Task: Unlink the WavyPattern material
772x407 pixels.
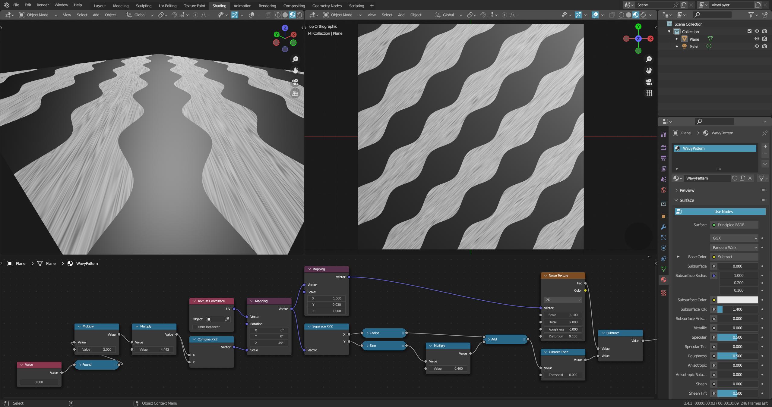Action: click(x=750, y=178)
